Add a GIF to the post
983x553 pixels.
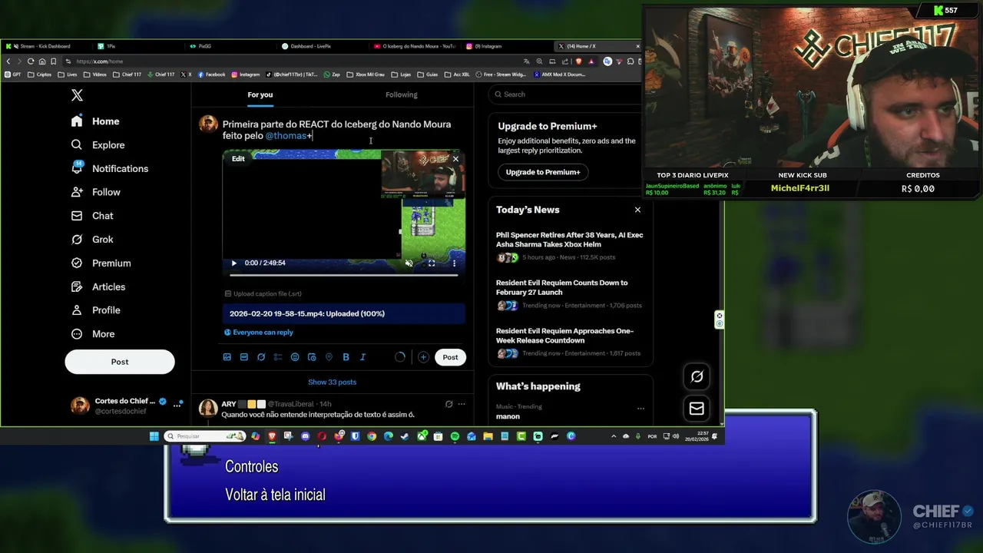coord(244,357)
